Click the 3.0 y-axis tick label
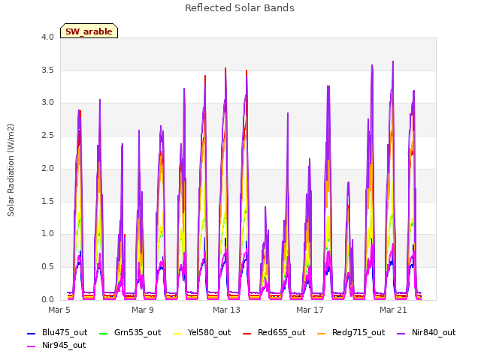Image resolution: width=481 pixels, height=360 pixels. (x=47, y=102)
